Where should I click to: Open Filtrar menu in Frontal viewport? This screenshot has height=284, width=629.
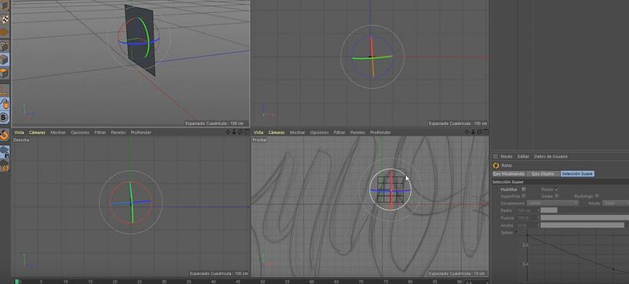339,132
